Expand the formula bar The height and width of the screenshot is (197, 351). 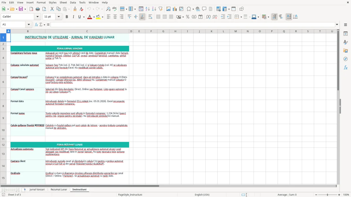(337, 25)
